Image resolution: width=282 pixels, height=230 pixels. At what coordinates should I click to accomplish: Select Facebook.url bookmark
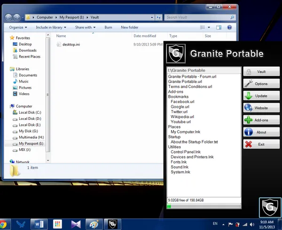[x=182, y=102]
